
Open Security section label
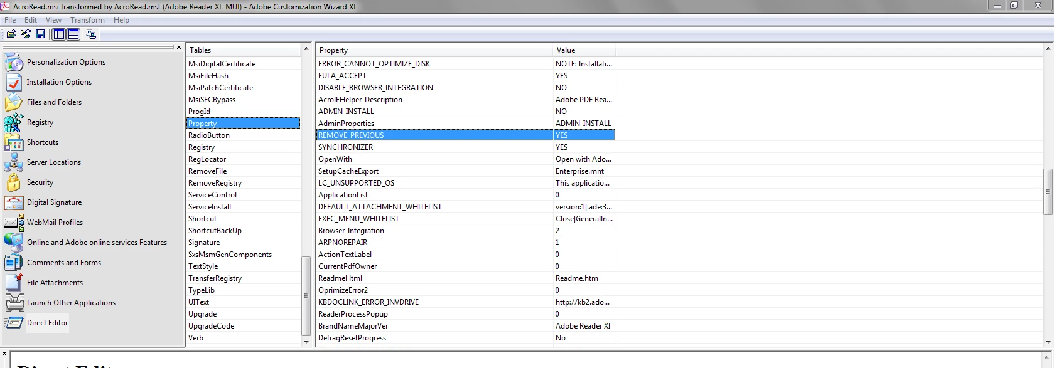[40, 182]
